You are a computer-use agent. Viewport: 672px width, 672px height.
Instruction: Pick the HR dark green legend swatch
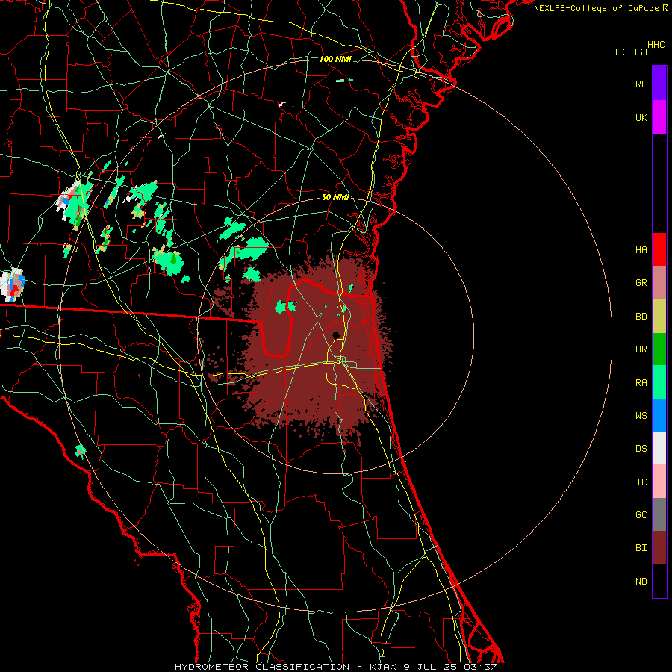tap(659, 349)
